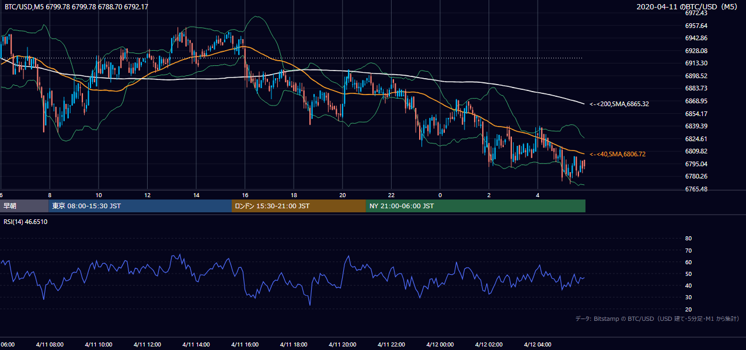
Task: Click RSI axis level 60
Action: click(x=688, y=262)
